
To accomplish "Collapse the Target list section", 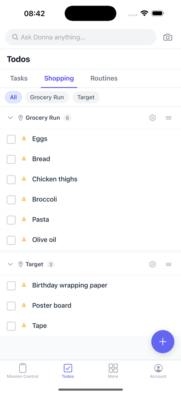I will [x=10, y=264].
